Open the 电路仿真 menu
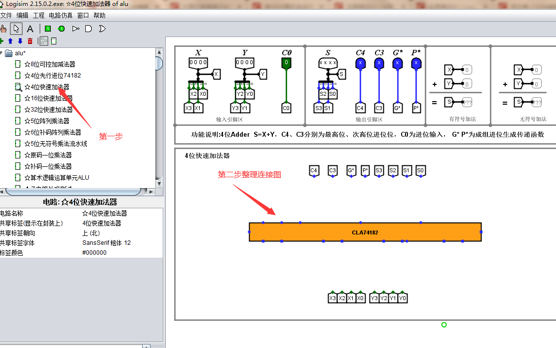The width and height of the screenshot is (556, 348). pyautogui.click(x=61, y=15)
